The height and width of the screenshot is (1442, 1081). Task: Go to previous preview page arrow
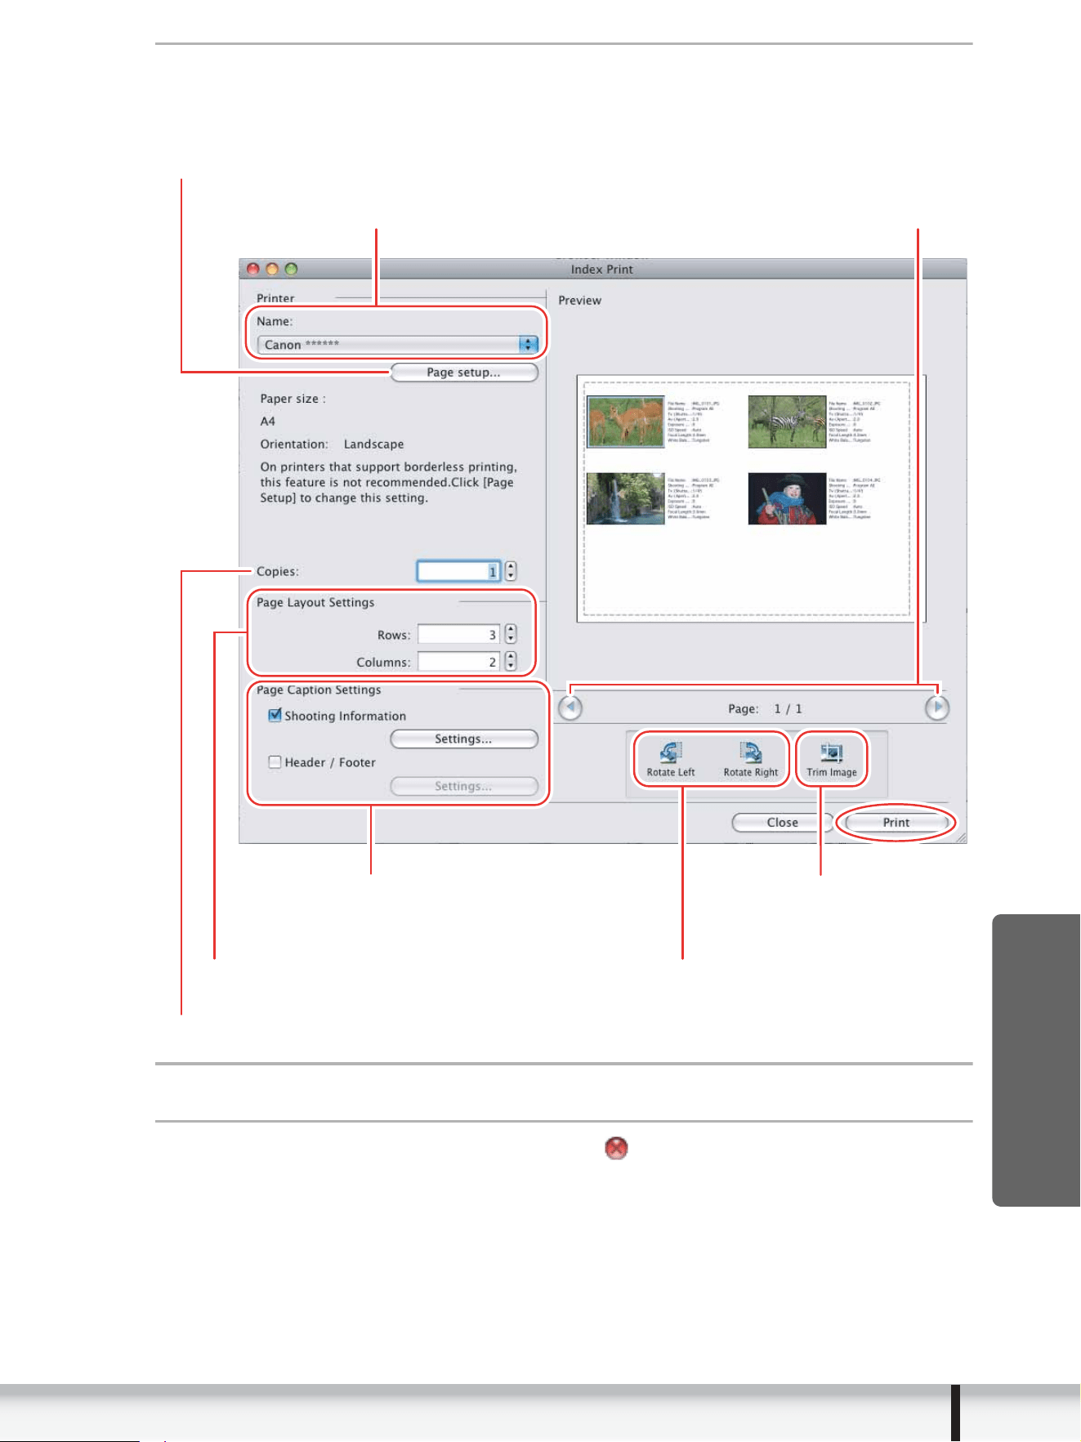[570, 708]
